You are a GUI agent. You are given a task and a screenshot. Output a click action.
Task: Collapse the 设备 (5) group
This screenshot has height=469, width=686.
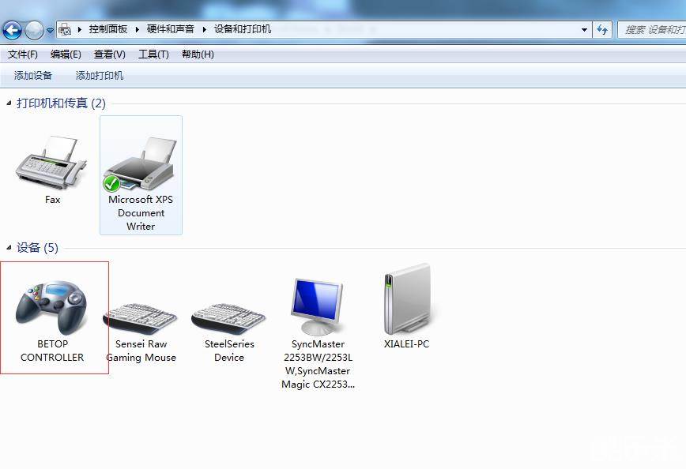(x=9, y=248)
